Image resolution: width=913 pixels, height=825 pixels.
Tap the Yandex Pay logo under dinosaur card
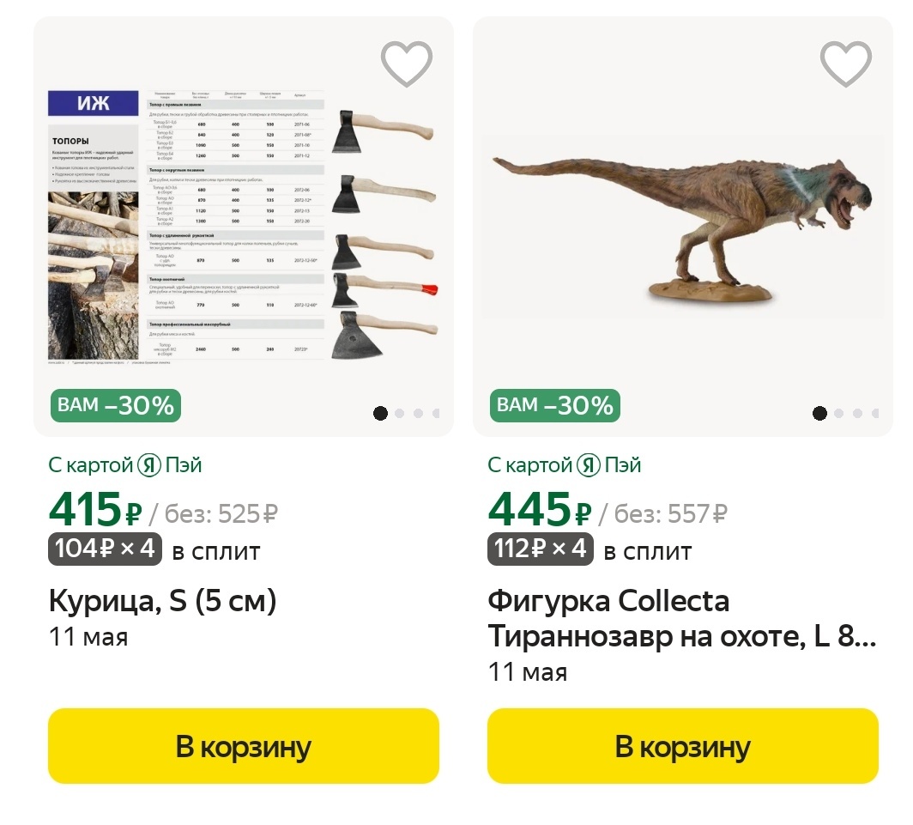[589, 465]
